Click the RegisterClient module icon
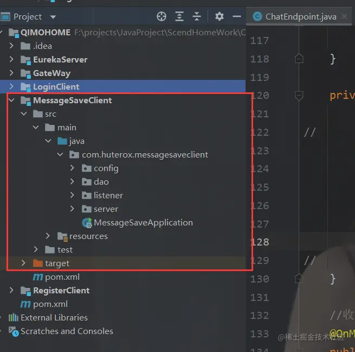The width and height of the screenshot is (355, 352). 25,291
